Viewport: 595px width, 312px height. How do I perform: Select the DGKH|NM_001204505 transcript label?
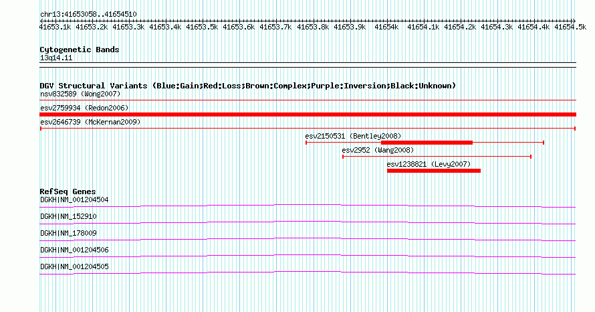pos(74,266)
